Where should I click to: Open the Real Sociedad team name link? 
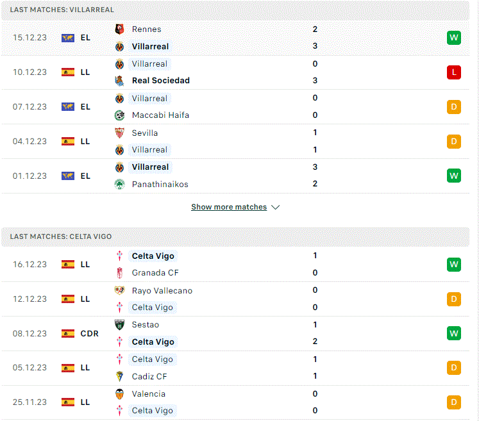(x=161, y=81)
